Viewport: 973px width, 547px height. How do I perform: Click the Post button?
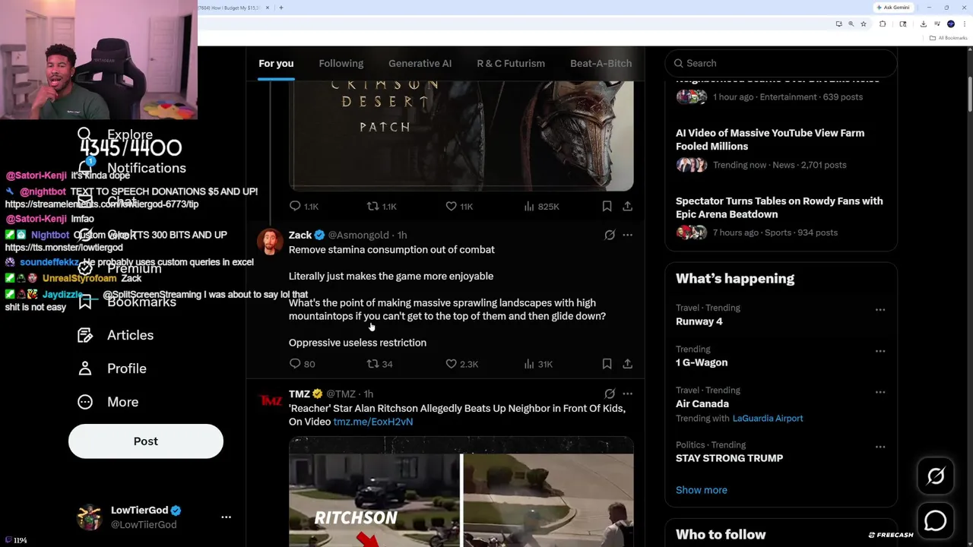(146, 441)
